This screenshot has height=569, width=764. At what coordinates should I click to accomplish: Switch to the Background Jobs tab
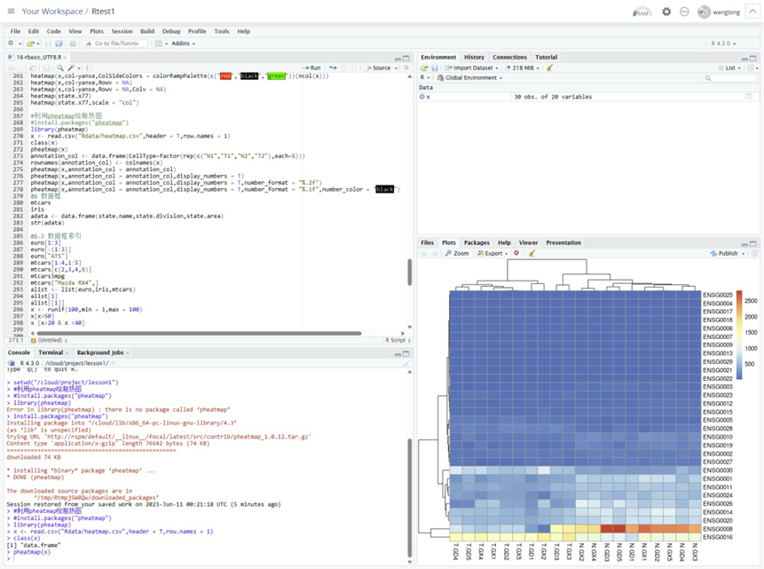tap(100, 352)
